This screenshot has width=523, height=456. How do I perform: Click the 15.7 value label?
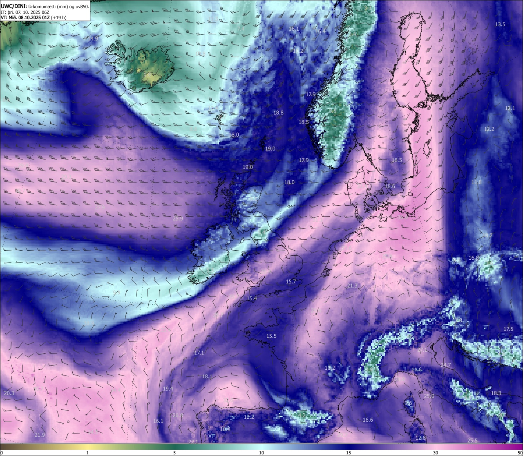(291, 282)
